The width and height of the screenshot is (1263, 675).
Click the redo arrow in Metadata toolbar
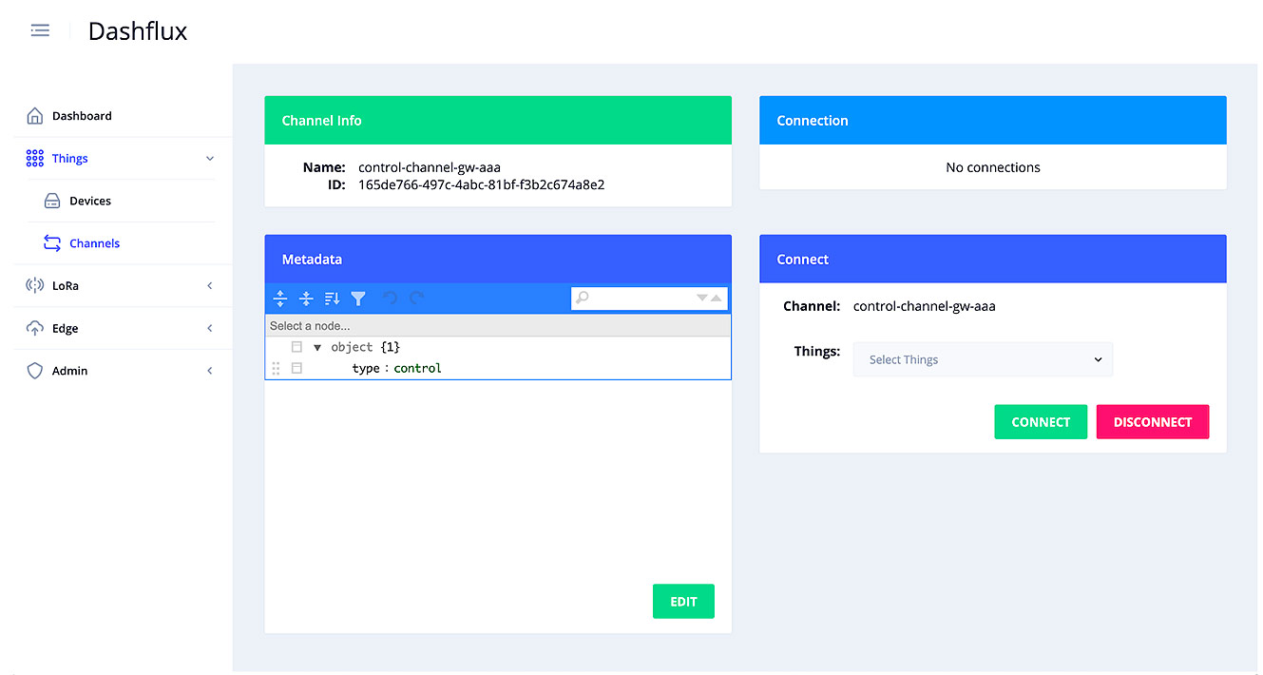pos(416,299)
